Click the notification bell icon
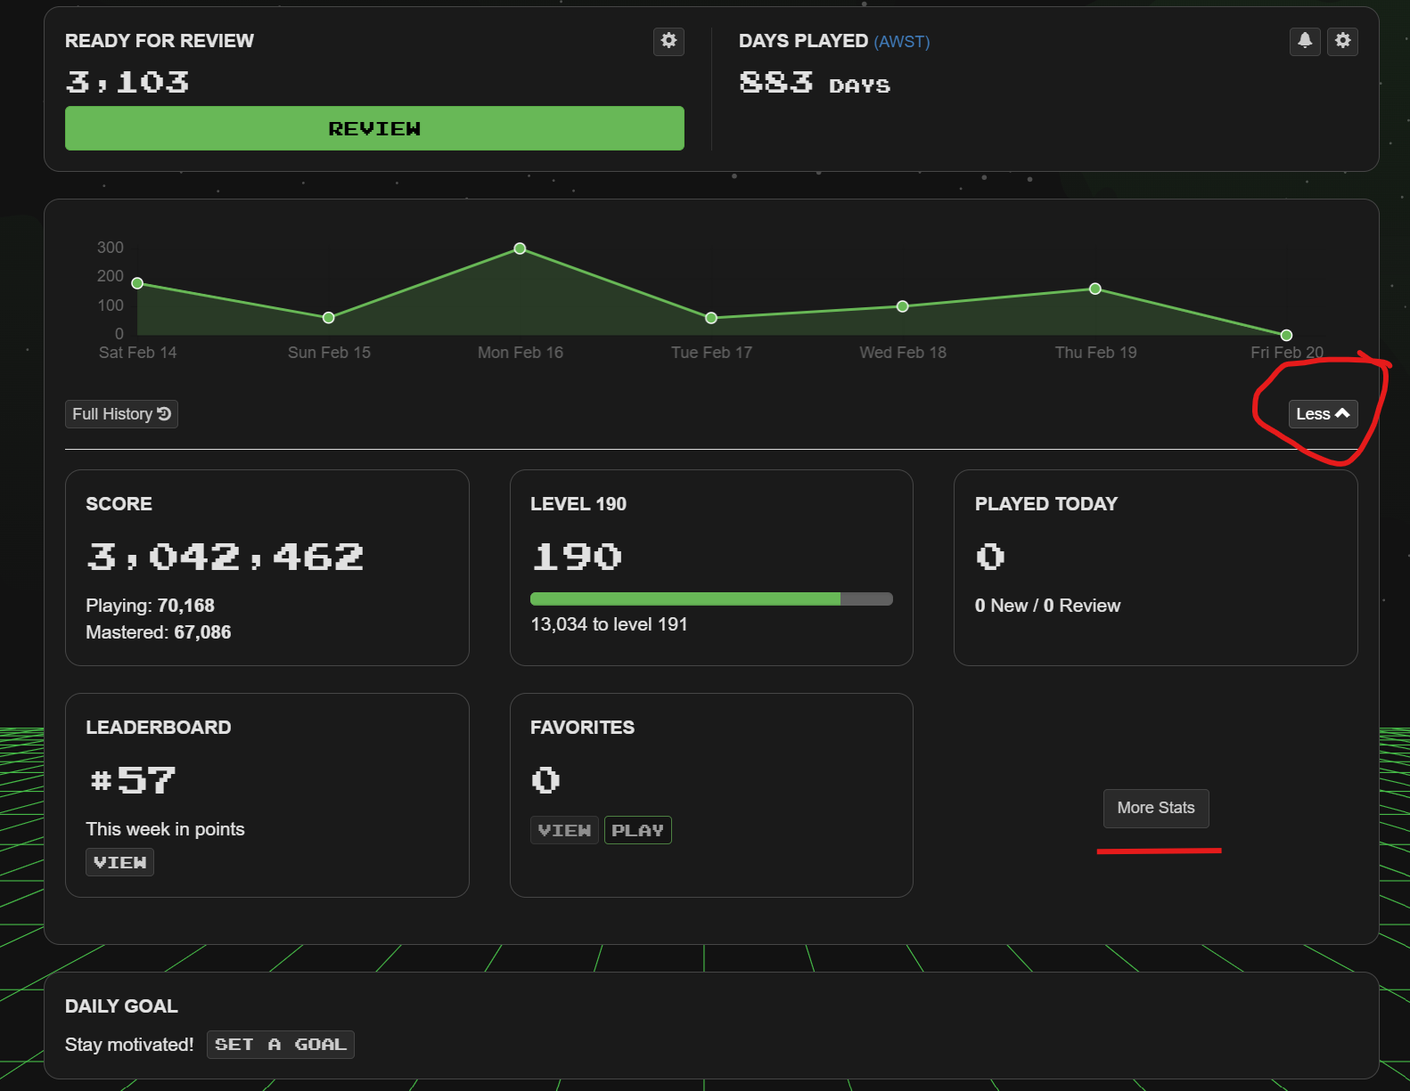Screen dimensions: 1410x1091 coord(1305,41)
